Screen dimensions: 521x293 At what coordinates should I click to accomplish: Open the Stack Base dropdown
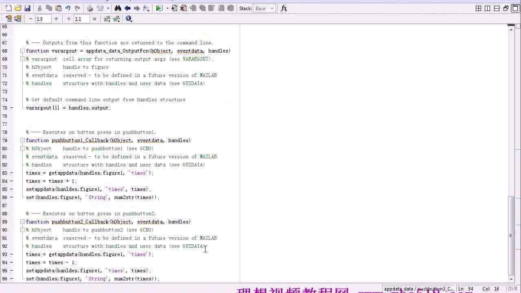(265, 8)
